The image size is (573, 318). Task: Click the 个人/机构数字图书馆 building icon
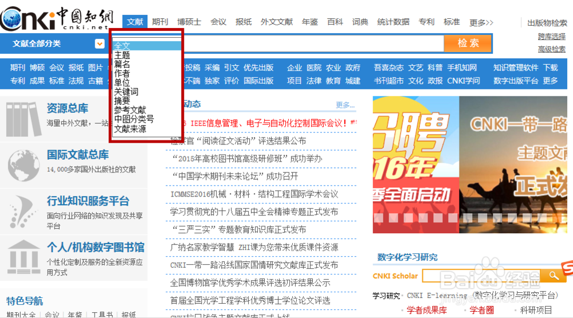pyautogui.click(x=23, y=257)
